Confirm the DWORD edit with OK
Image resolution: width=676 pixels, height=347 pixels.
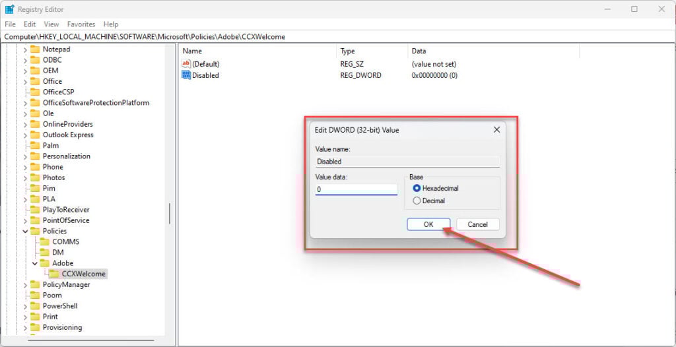pos(428,224)
